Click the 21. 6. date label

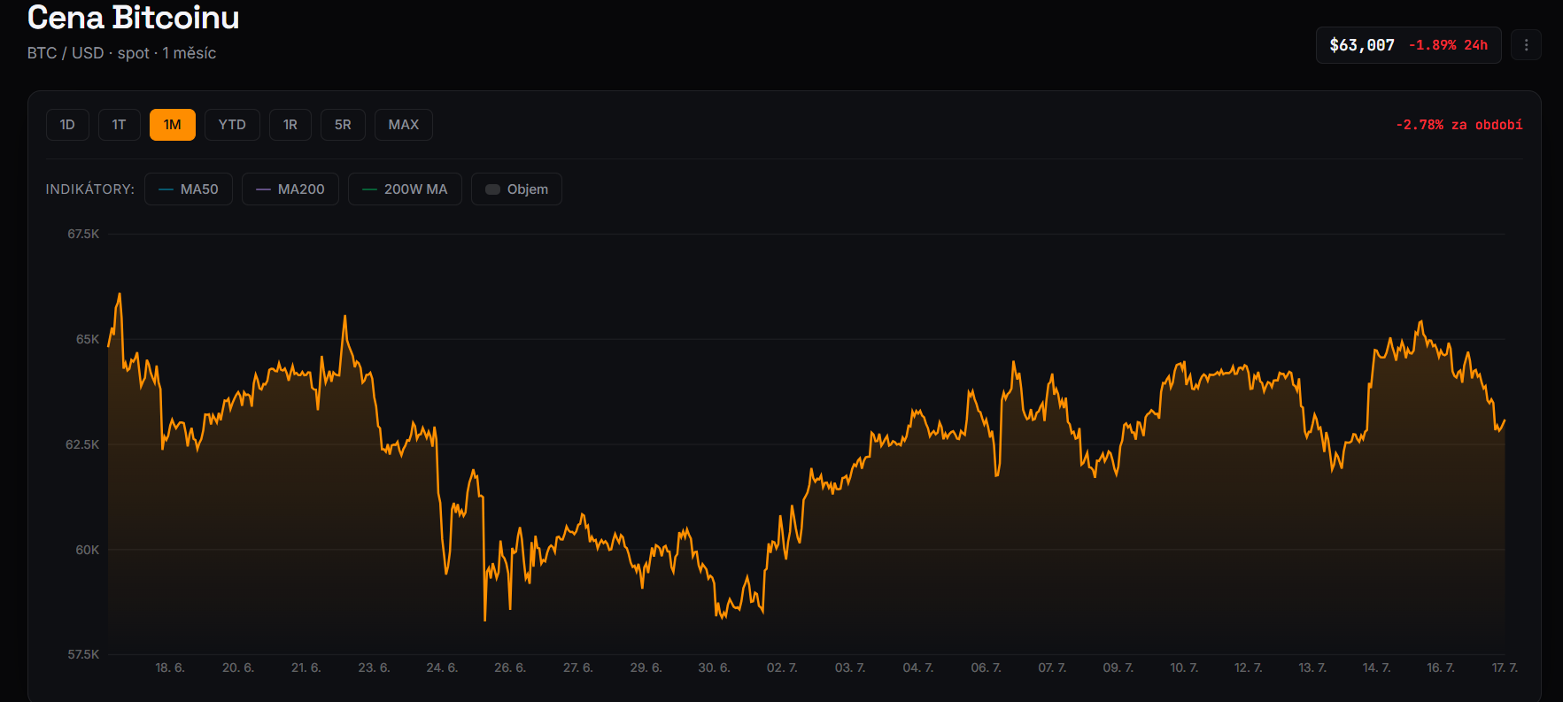306,667
